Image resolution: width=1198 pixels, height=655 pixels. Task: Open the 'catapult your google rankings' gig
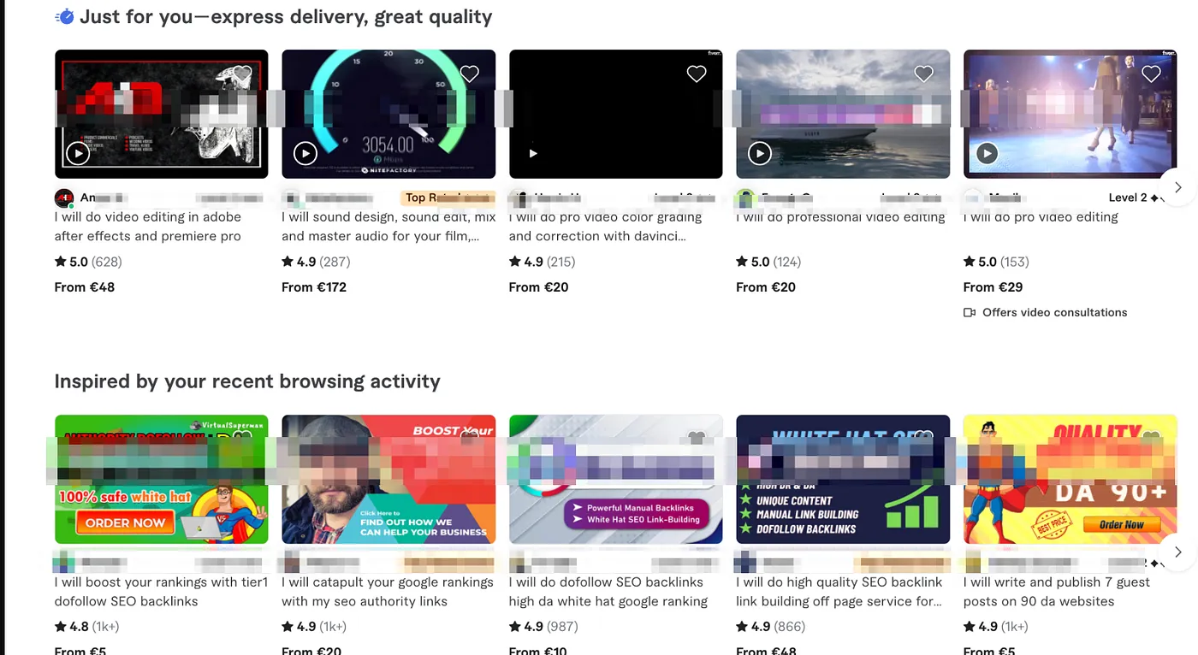pos(388,592)
